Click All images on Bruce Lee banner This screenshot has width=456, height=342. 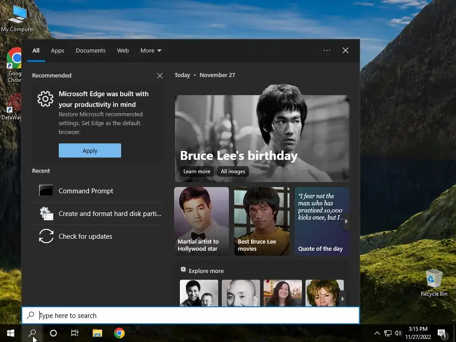click(x=233, y=171)
